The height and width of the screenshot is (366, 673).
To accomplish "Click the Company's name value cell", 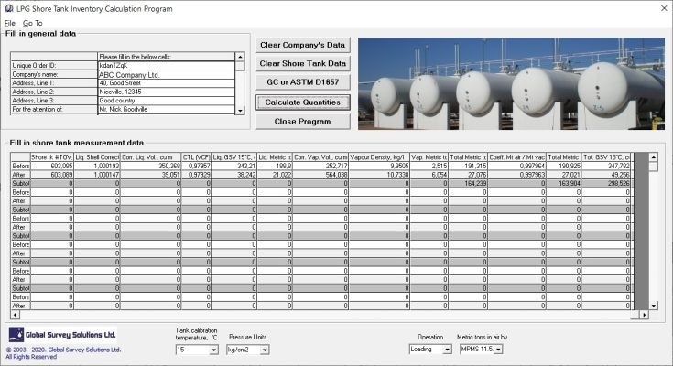I will [165, 74].
